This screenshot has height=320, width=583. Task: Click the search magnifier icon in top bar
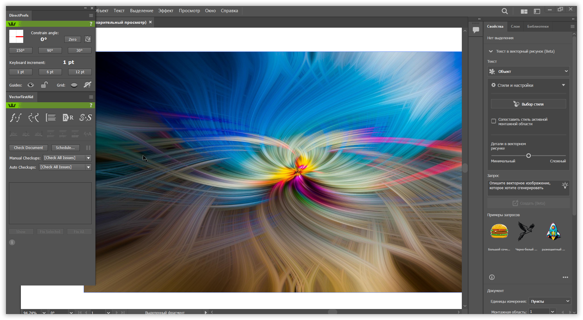coord(505,11)
